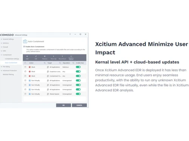Click the "Suspicious Loca..." target cell
This screenshot has height=141, width=189.
[x=55, y=71]
